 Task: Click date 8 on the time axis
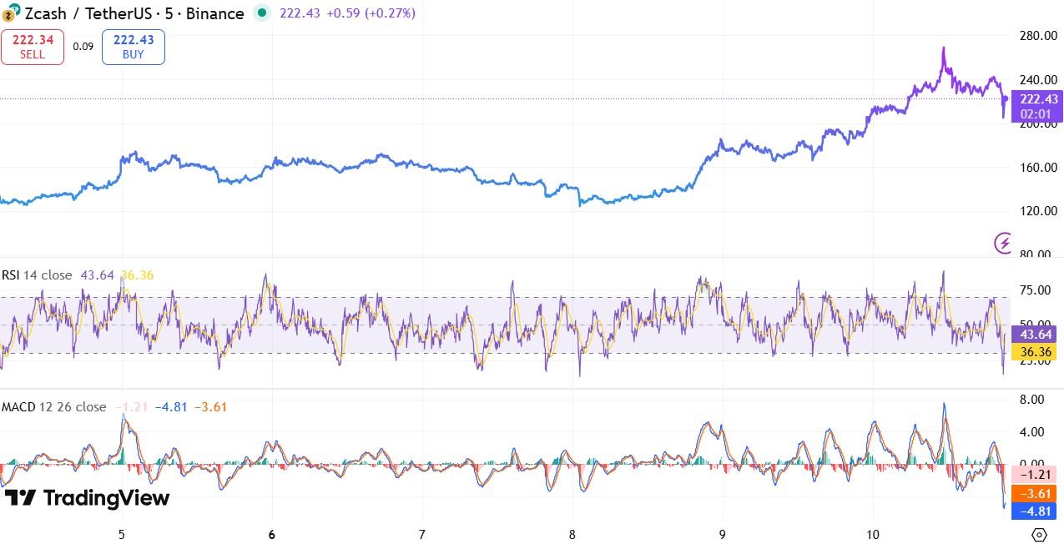tap(572, 534)
